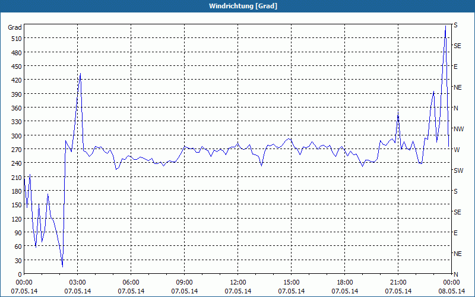Click the "510" value on the degree axis
The height and width of the screenshot is (297, 475).
click(17, 39)
